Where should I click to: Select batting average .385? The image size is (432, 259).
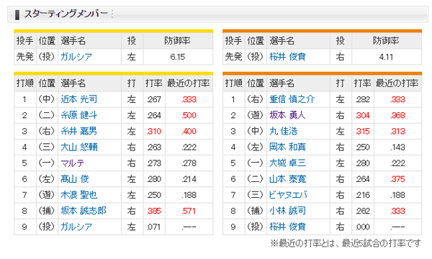154,211
